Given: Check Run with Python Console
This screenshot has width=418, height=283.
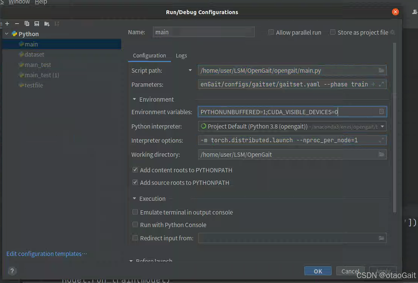Looking at the screenshot, I should (135, 224).
